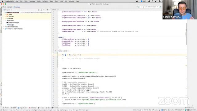Click the line separator LF indicator
This screenshot has width=197, height=111.
pyautogui.click(x=143, y=110)
